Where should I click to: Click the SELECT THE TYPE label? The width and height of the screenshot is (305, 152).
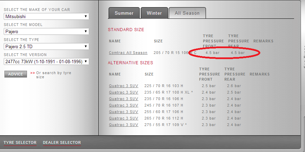tap(22, 40)
